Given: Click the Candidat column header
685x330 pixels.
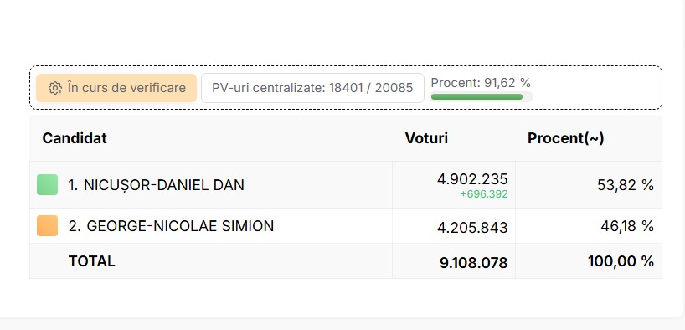Looking at the screenshot, I should 75,138.
